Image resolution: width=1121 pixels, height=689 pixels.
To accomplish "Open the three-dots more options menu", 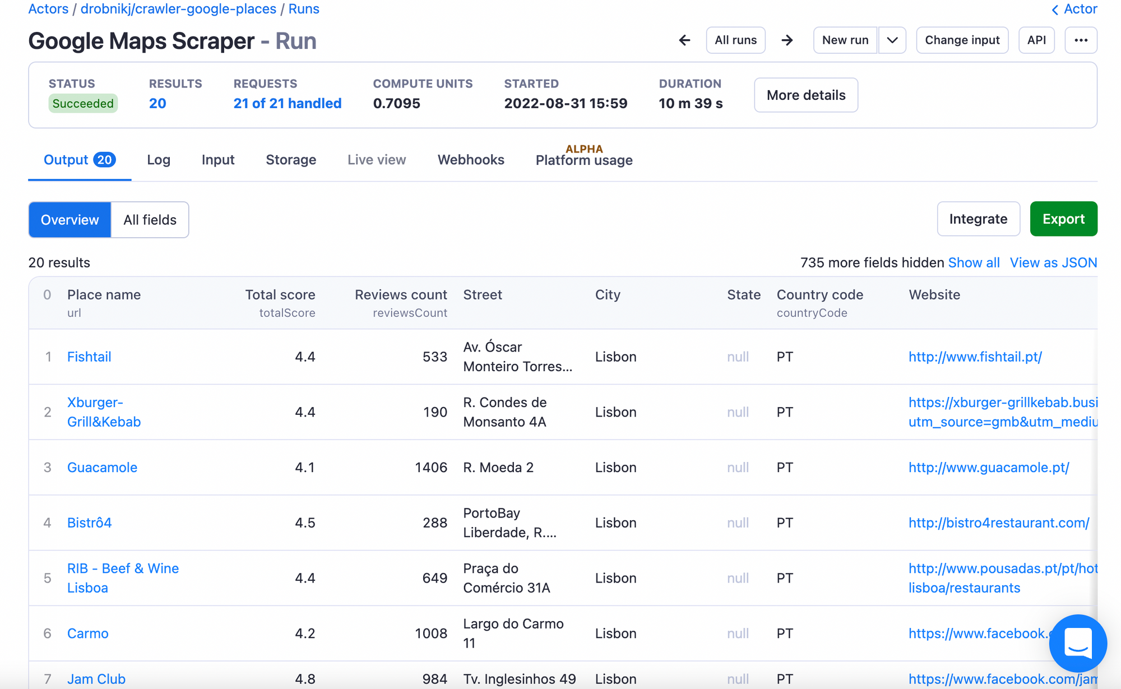I will pyautogui.click(x=1081, y=40).
